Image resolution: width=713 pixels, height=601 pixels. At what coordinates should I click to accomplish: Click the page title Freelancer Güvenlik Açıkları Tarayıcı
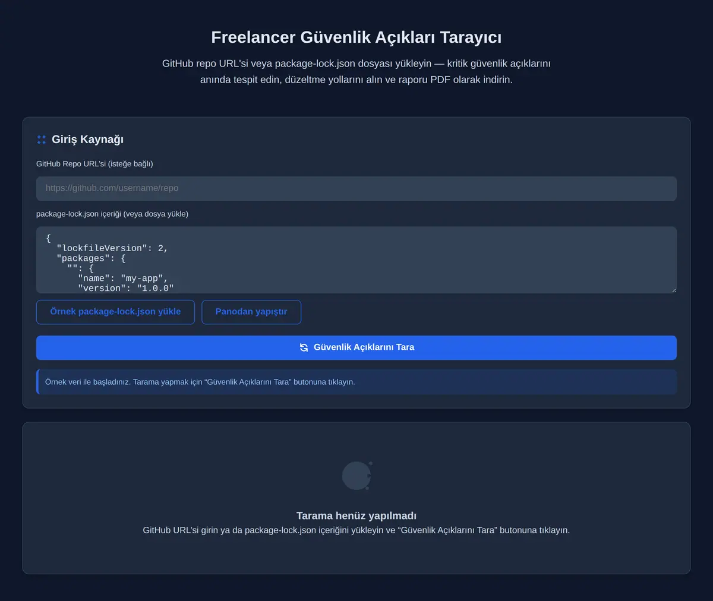click(356, 37)
